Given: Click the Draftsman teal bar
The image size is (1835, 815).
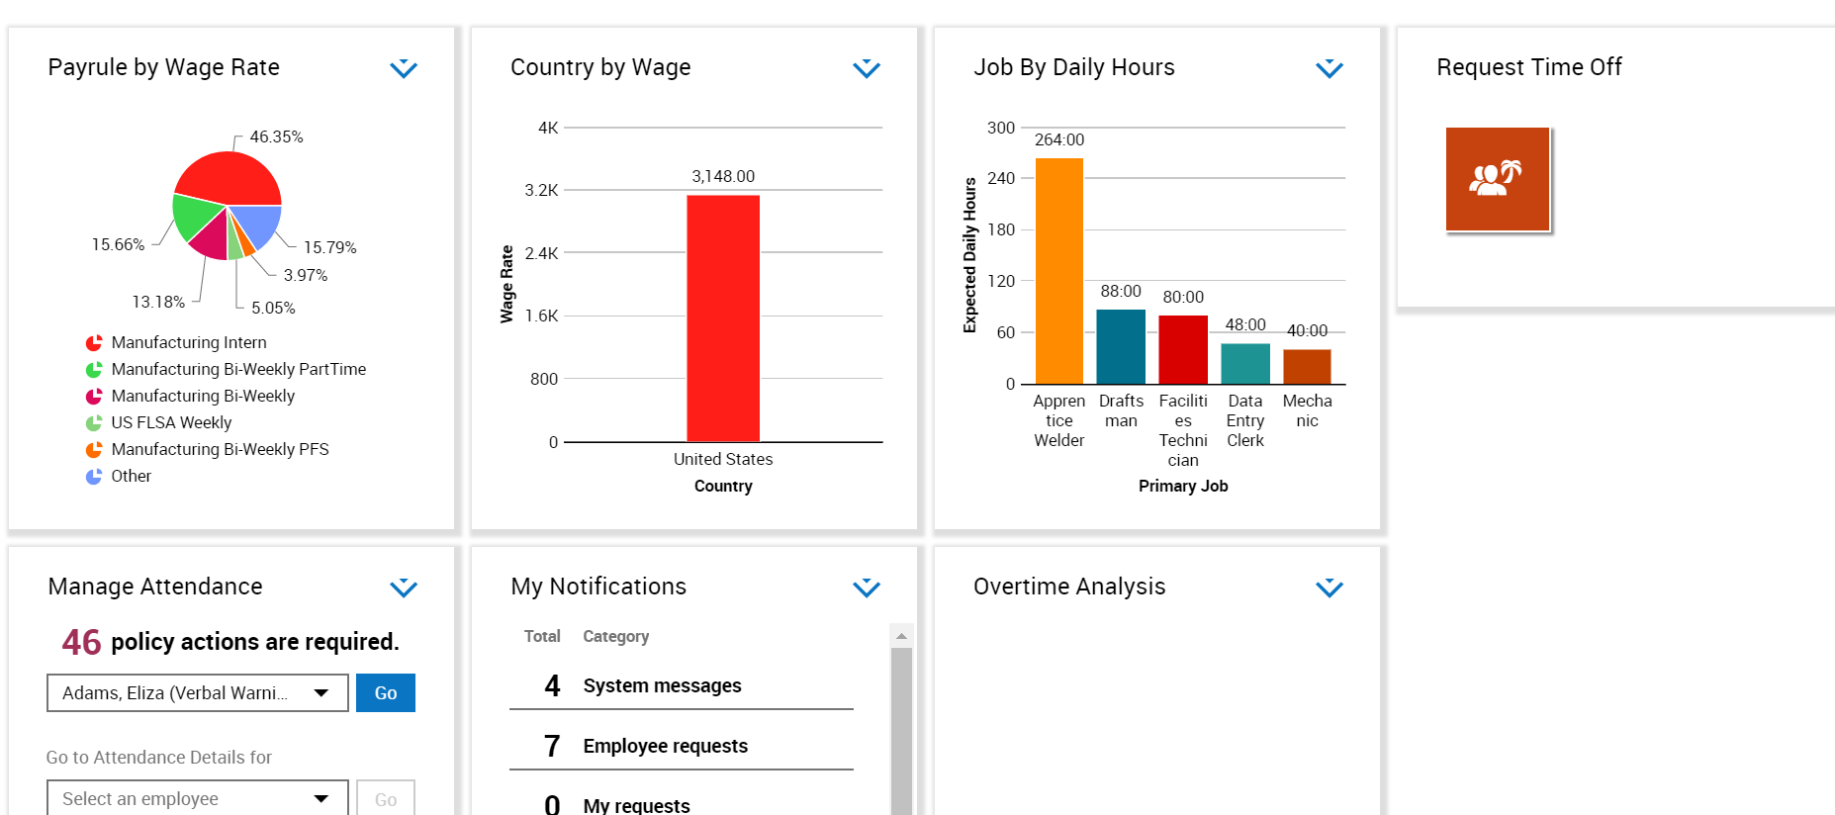Looking at the screenshot, I should [x=1121, y=346].
